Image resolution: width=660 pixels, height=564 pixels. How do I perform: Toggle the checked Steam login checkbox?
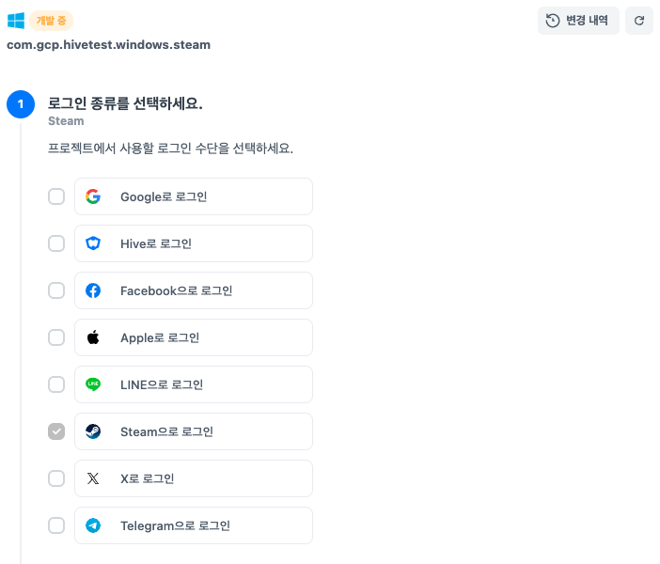point(56,431)
